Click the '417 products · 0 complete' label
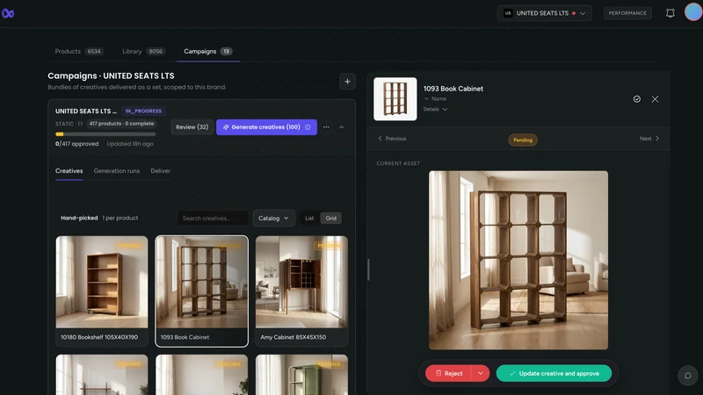Screen dimensions: 703x395 coord(121,124)
